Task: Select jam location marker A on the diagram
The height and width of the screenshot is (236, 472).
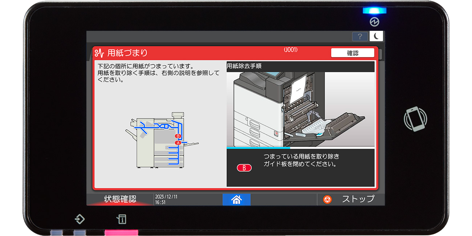Action: [178, 143]
